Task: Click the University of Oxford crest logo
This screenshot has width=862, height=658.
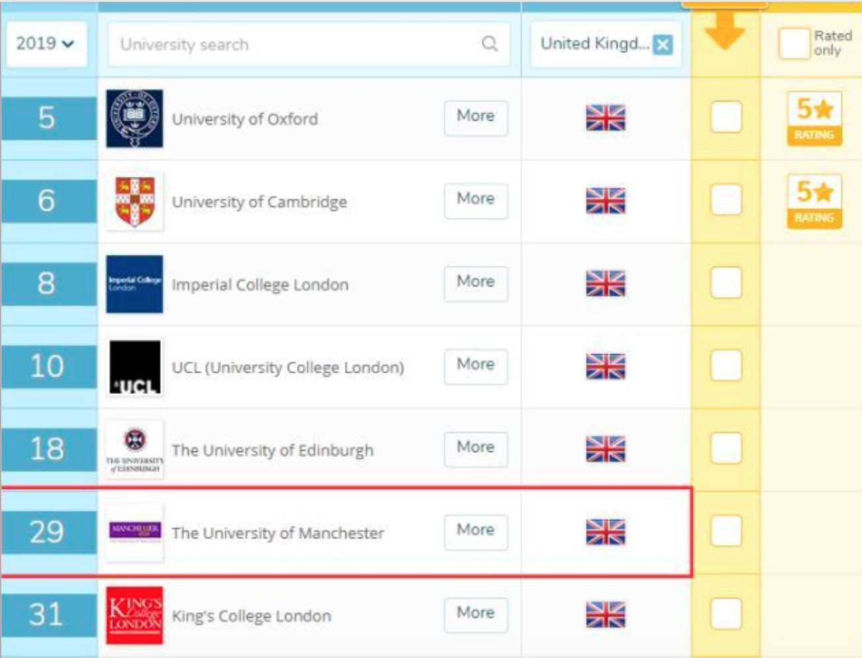Action: pyautogui.click(x=134, y=118)
